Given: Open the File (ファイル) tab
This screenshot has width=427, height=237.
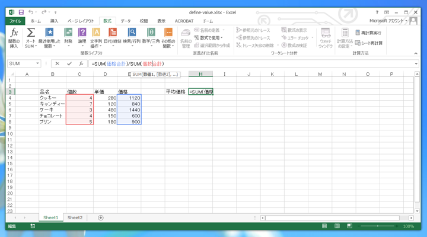Looking at the screenshot, I should click(15, 21).
